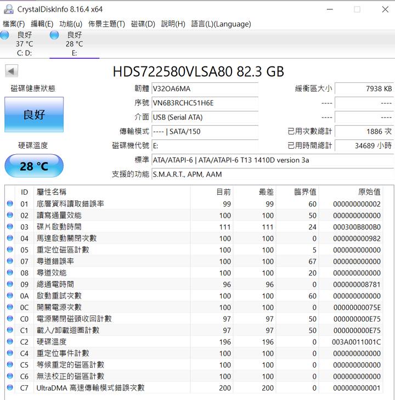The image size is (395, 400).
Task: Click the 屬性名稱 column header
Action: click(112, 192)
